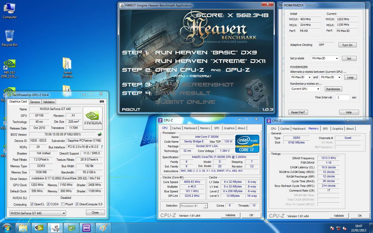Click the HWBOT Heaven window title icon

point(122,5)
